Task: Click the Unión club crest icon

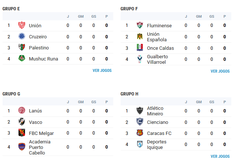Action: coord(21,25)
